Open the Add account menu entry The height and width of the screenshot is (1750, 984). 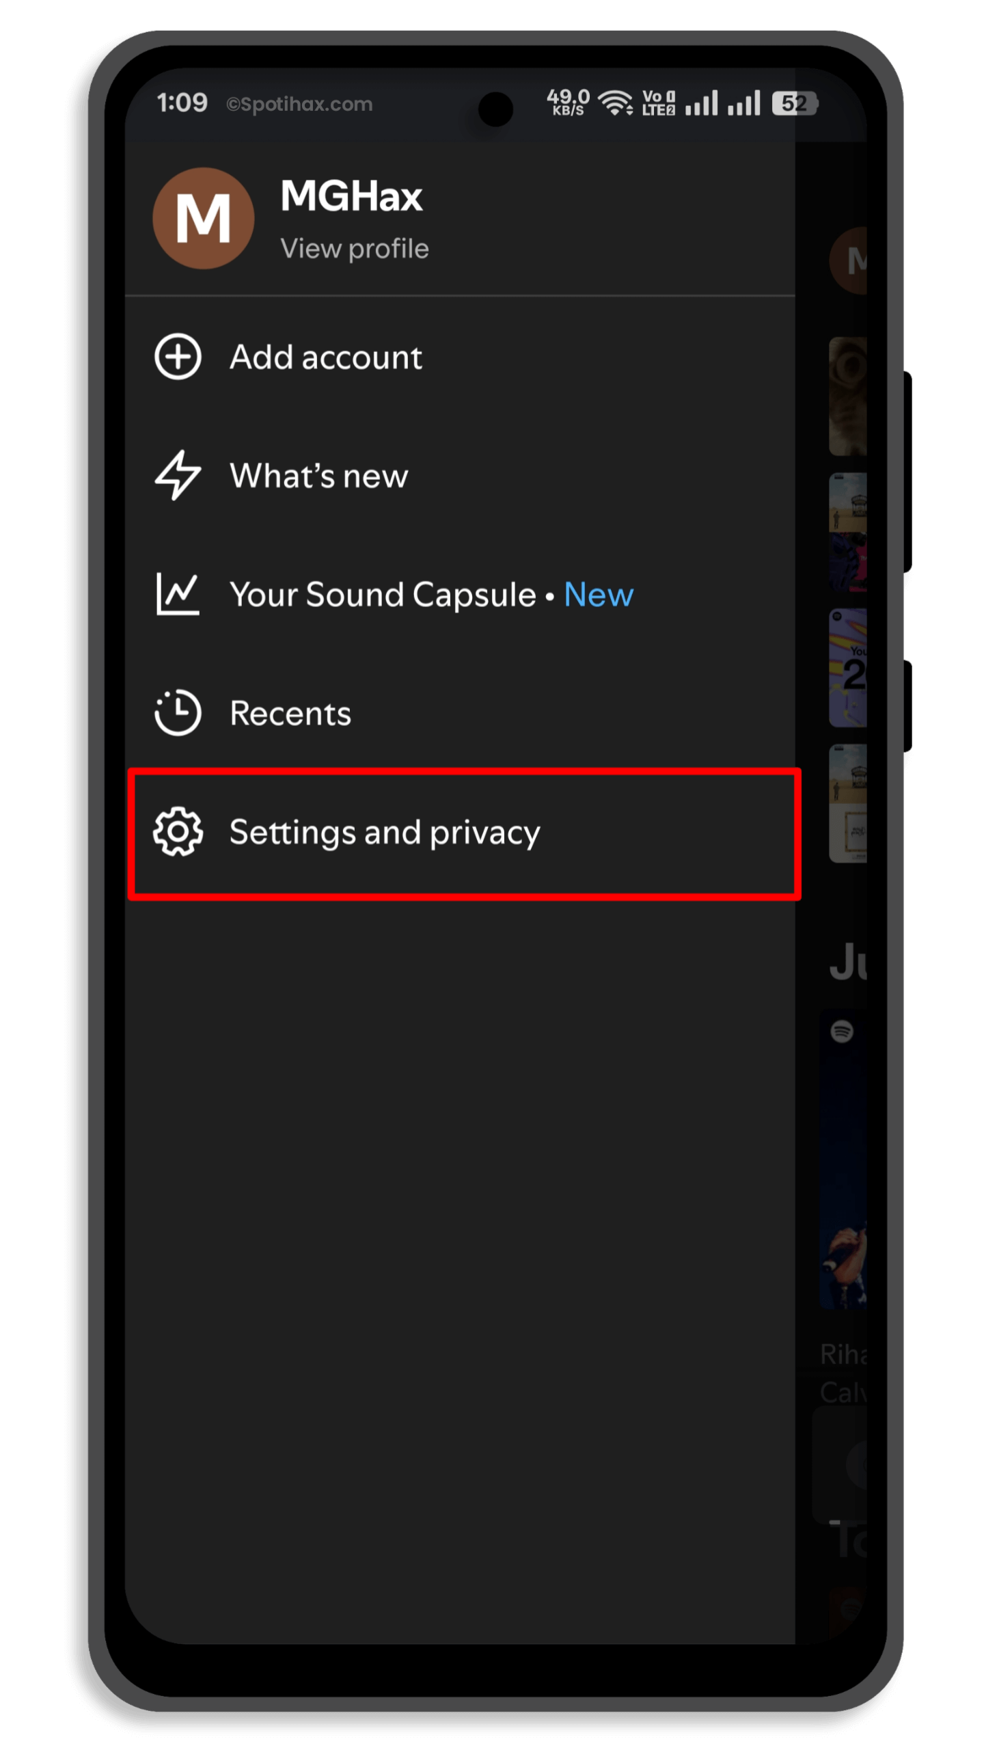pyautogui.click(x=459, y=357)
